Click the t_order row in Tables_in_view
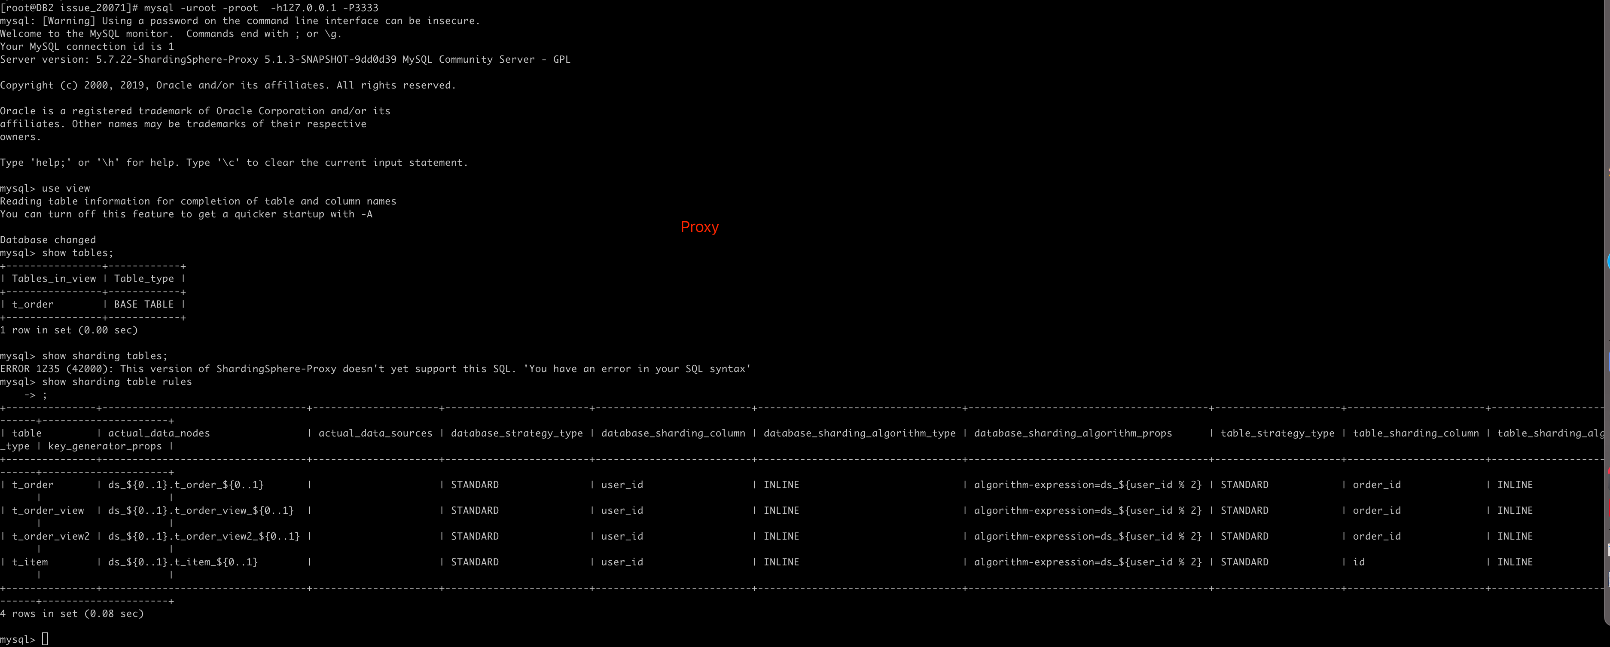 point(32,304)
